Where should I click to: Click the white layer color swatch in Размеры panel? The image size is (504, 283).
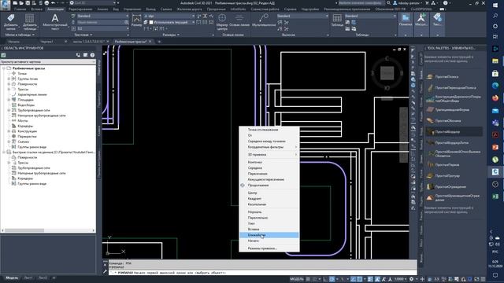tap(151, 22)
